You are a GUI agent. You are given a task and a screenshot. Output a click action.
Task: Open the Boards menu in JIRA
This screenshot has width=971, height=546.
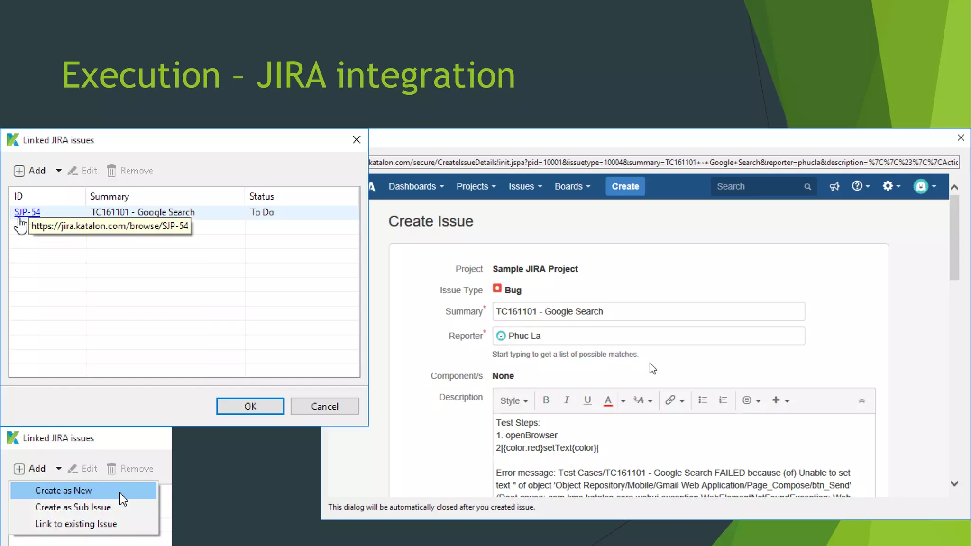(x=572, y=186)
